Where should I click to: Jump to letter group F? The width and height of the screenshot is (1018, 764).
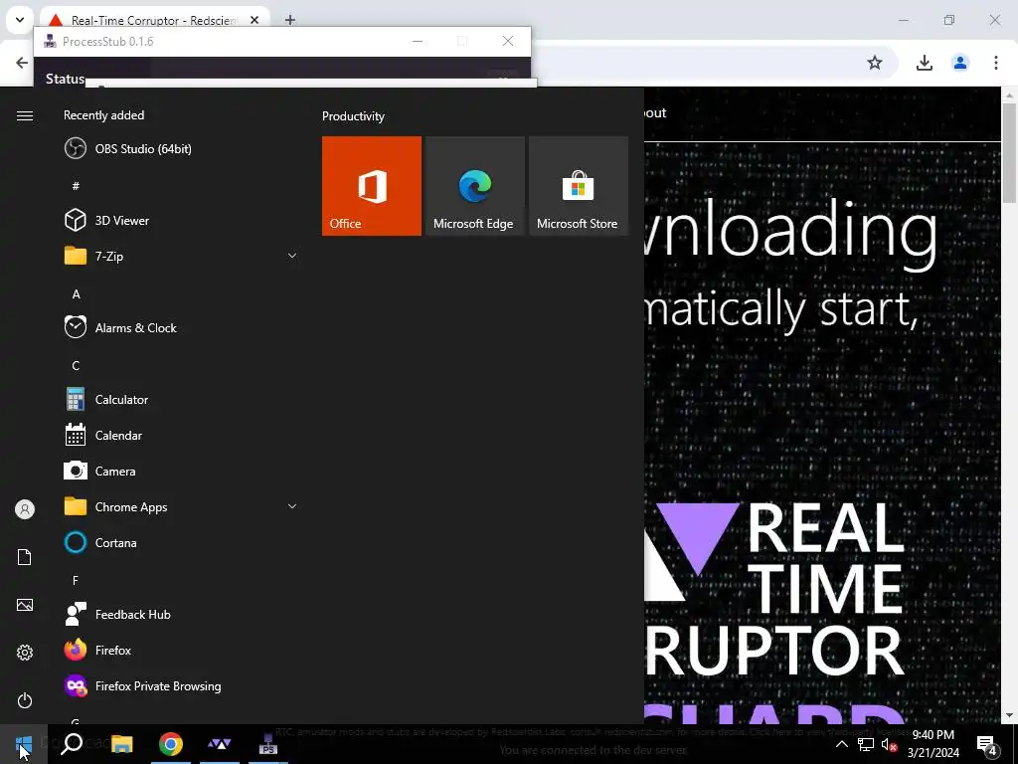[x=76, y=580]
